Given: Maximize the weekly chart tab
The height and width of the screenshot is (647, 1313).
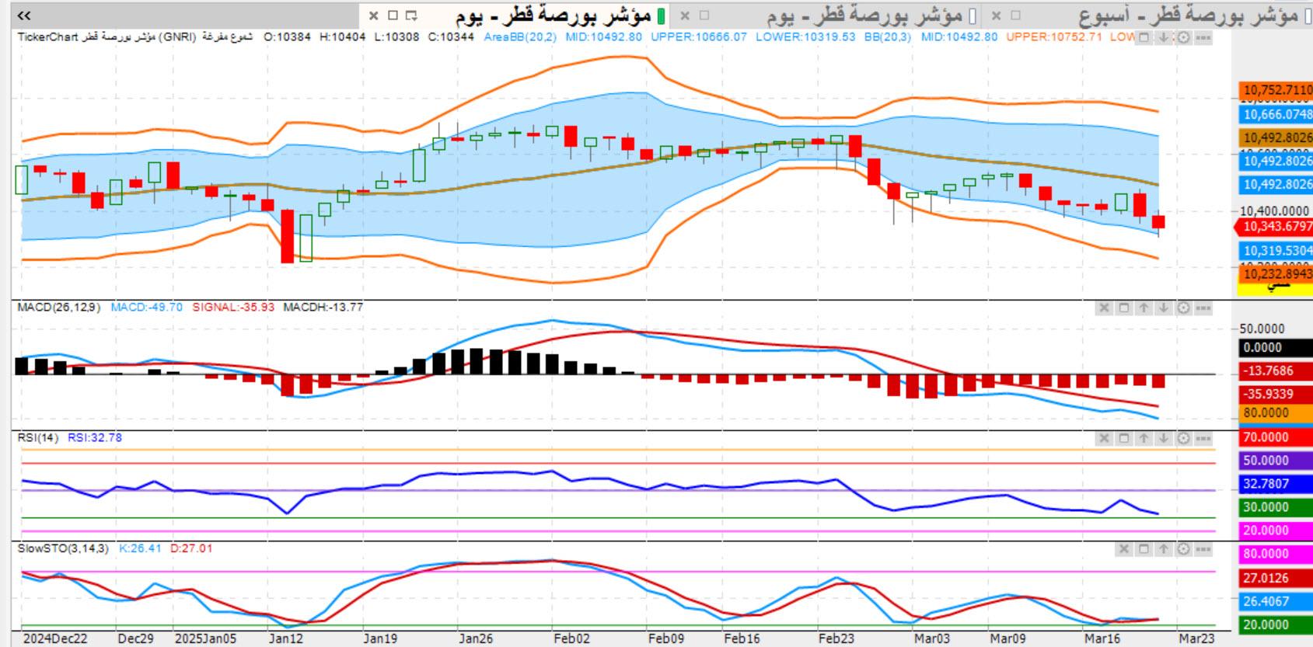Looking at the screenshot, I should tap(1015, 15).
